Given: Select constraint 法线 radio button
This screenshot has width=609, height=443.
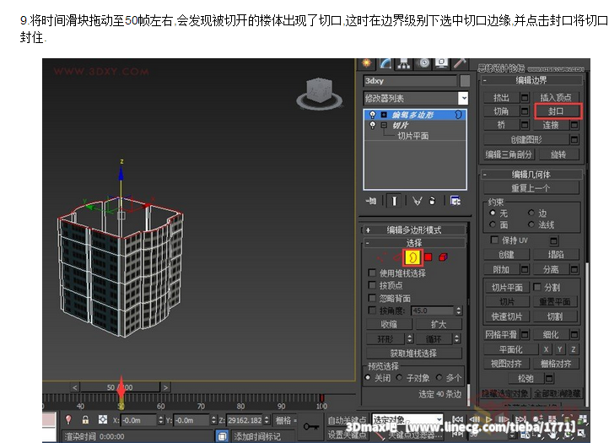Looking at the screenshot, I should coord(531,224).
